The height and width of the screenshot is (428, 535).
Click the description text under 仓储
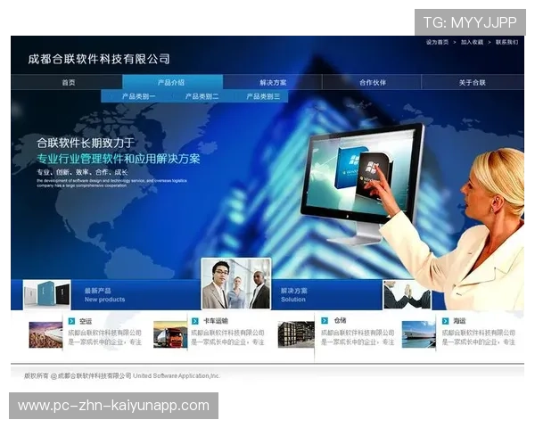coord(358,337)
